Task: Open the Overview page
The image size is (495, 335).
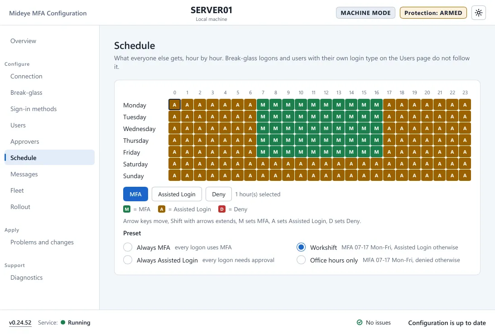Action: [x=49, y=41]
